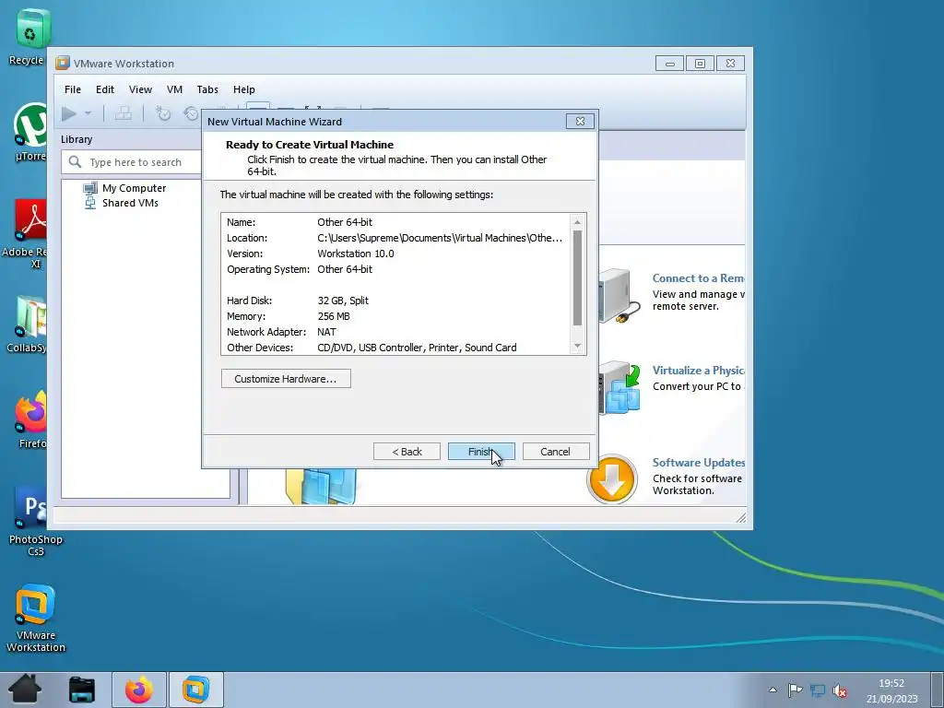Click the Finish button in the wizard

pos(481,452)
